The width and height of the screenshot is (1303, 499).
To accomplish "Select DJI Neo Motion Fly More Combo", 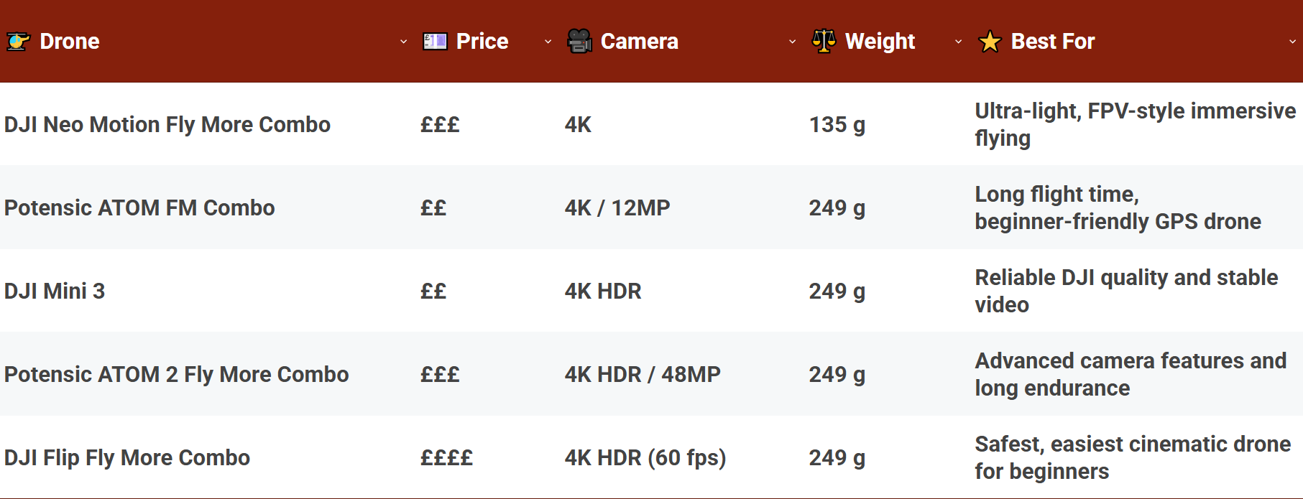I will click(x=167, y=124).
